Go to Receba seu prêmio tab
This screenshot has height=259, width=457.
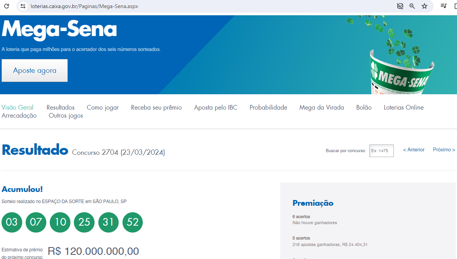pyautogui.click(x=157, y=108)
